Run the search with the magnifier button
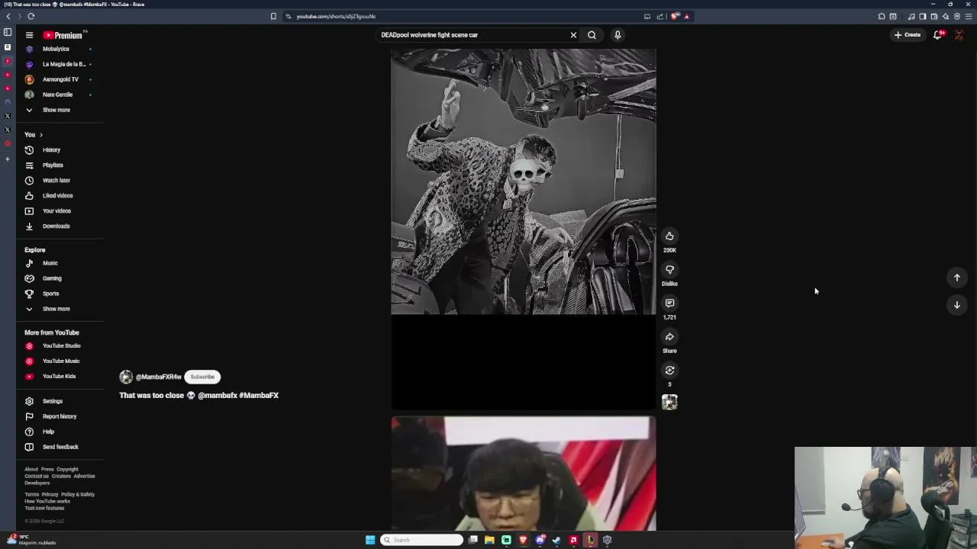977x549 pixels. coord(592,35)
